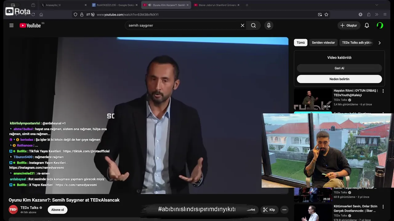The width and height of the screenshot is (394, 221).
Task: Open more actions under the video
Action: coord(284,210)
